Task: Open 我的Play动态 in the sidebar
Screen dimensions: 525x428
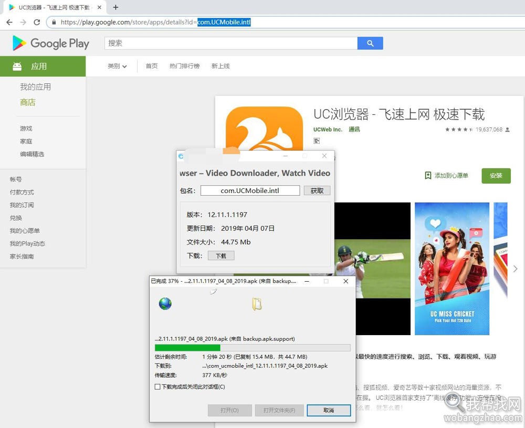Action: tap(27, 243)
